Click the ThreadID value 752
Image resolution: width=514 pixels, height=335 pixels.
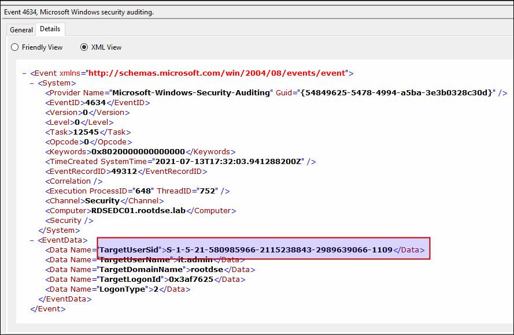point(207,191)
